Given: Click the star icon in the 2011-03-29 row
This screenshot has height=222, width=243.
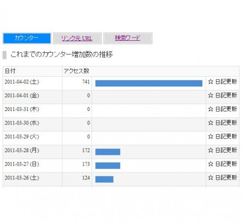Looking at the screenshot, I should pos(211,136).
